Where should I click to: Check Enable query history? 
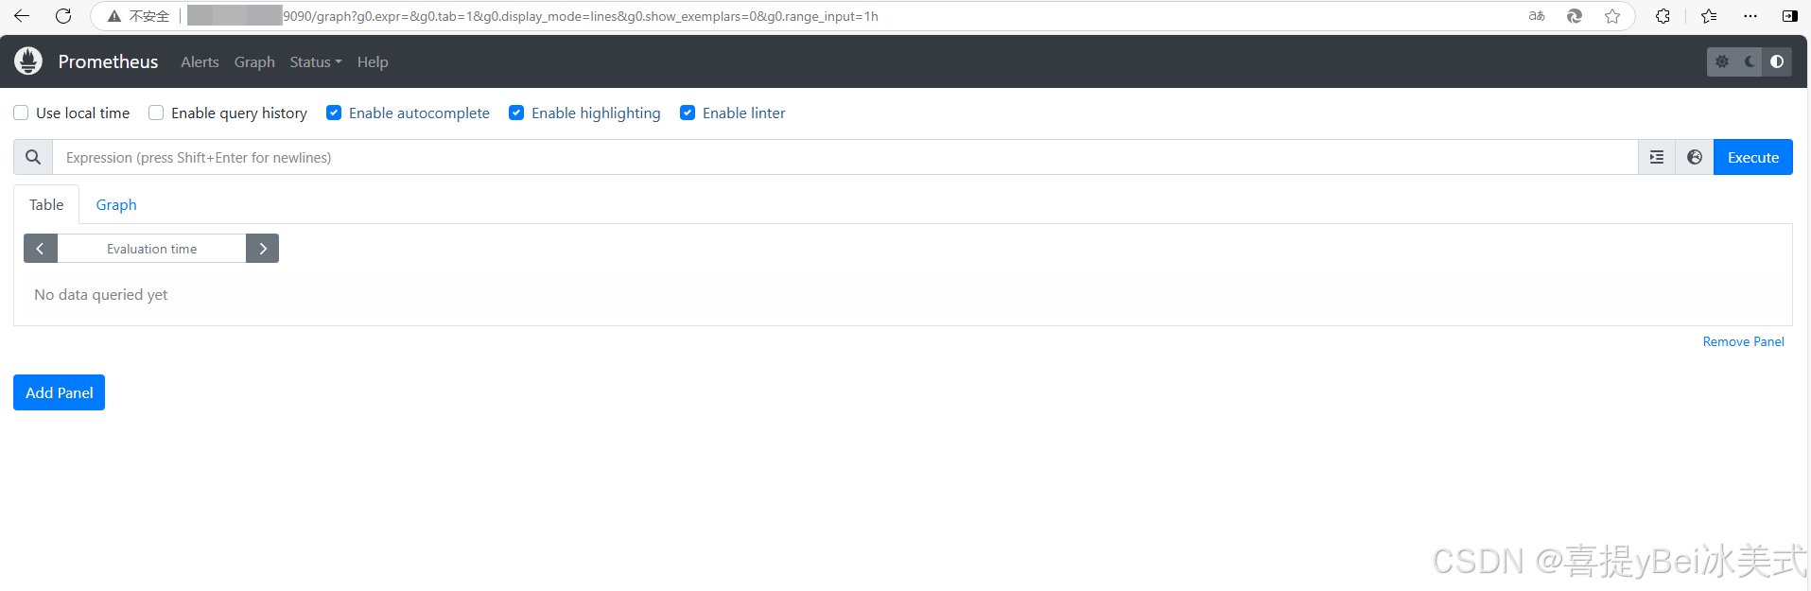pyautogui.click(x=156, y=113)
